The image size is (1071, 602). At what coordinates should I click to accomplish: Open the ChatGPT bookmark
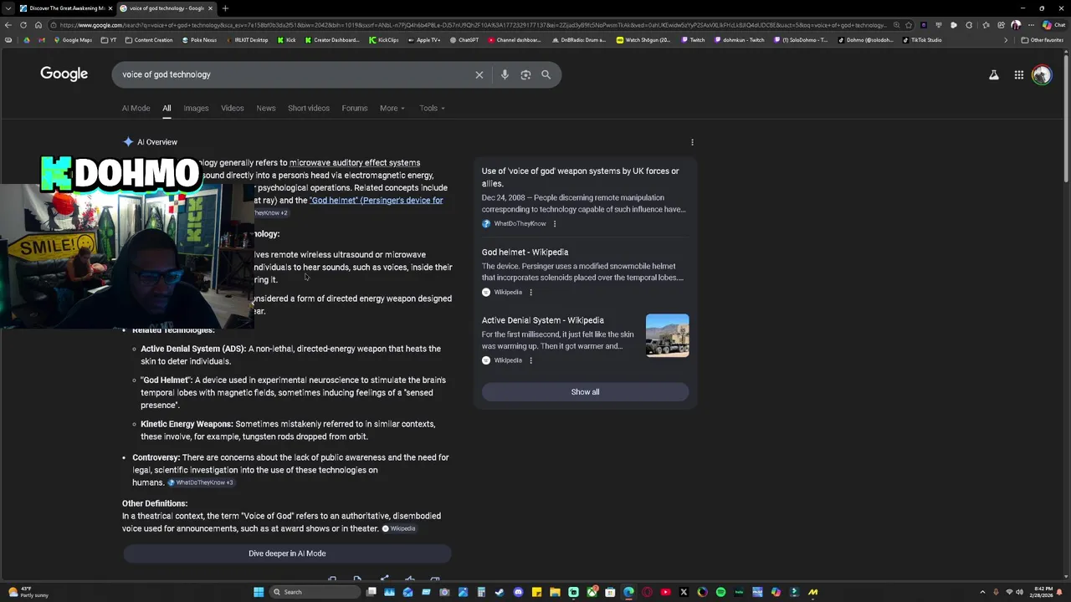pos(464,40)
